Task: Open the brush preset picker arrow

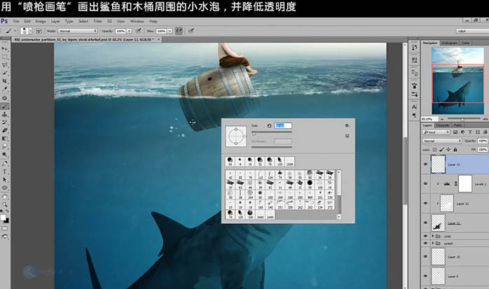Action: (30, 31)
